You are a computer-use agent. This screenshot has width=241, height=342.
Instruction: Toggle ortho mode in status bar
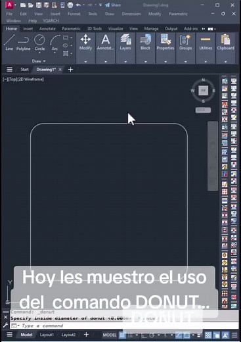(x=144, y=335)
